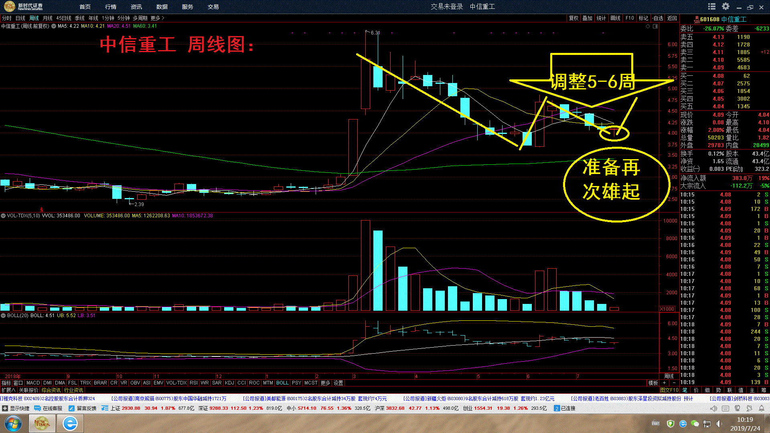The height and width of the screenshot is (433, 770).
Task: Click the speaker icon in status bar
Action: [x=713, y=408]
